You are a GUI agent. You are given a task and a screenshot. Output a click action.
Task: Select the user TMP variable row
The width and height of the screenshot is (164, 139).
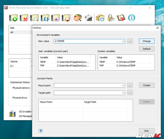click(67, 66)
